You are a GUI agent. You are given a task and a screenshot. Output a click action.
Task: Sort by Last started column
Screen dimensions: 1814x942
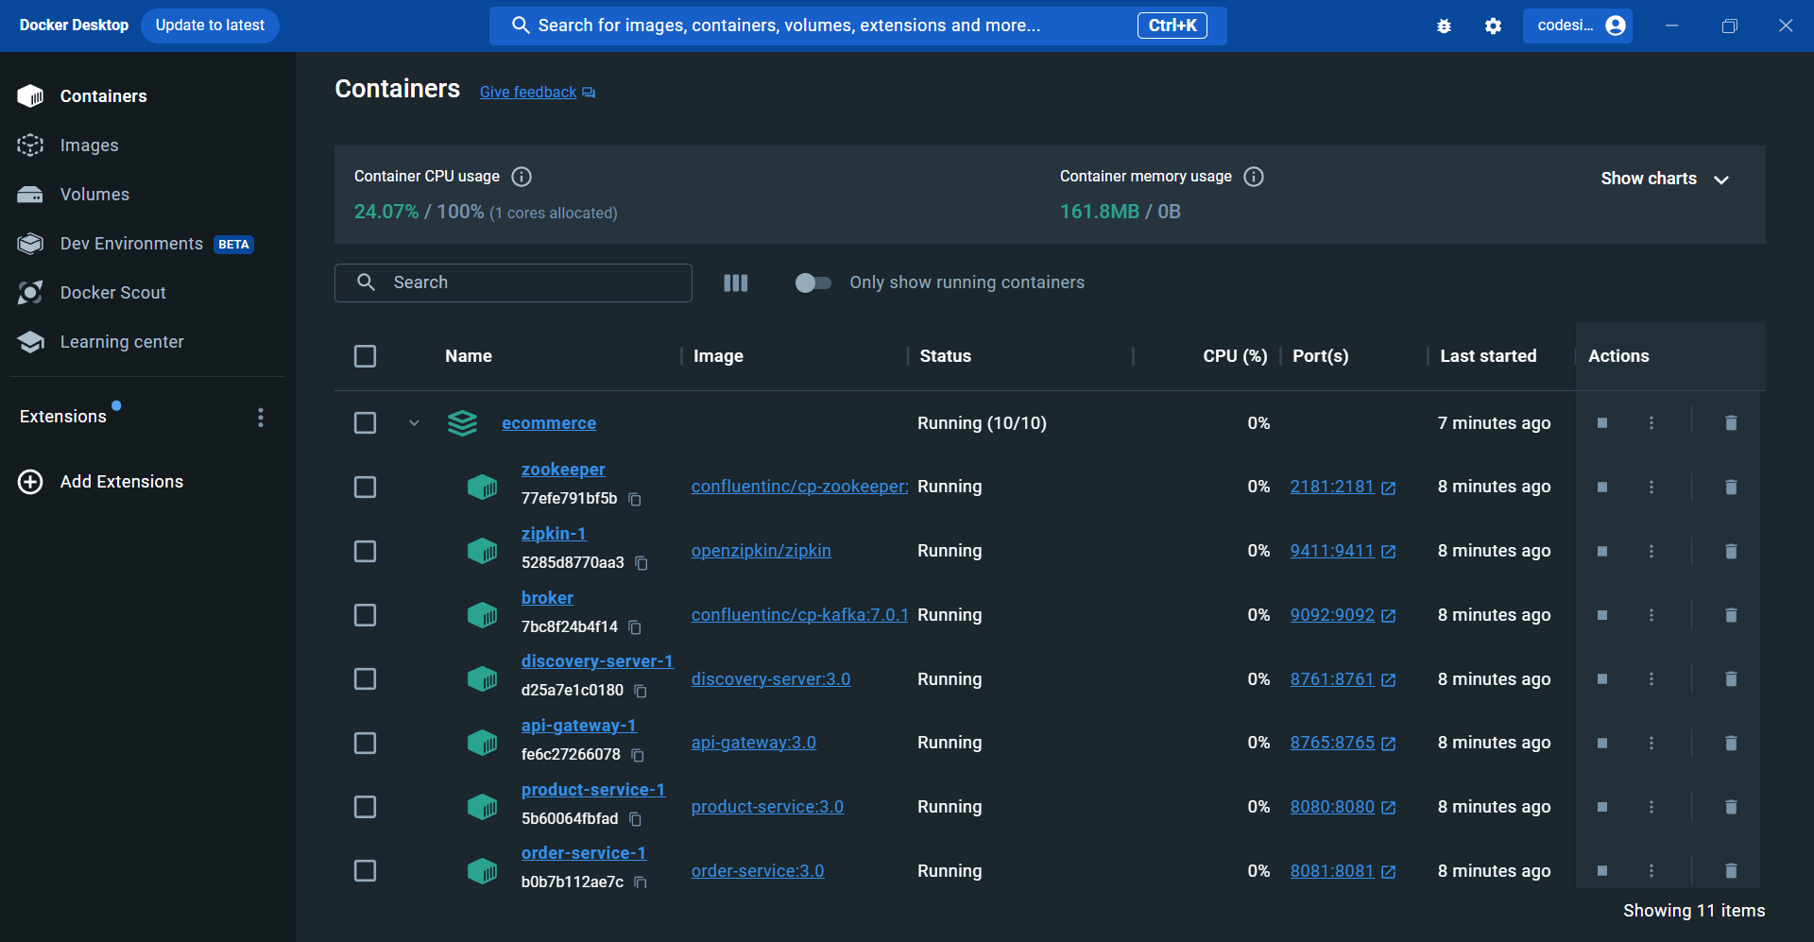click(x=1488, y=356)
